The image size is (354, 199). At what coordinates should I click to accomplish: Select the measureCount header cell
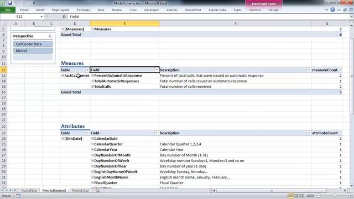click(327, 70)
